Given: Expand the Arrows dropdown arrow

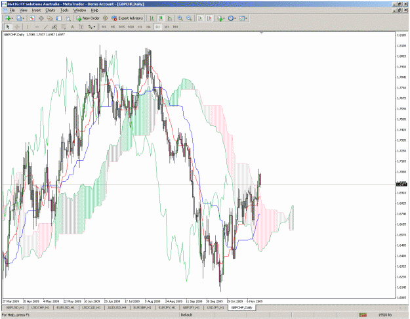Looking at the screenshot, I should pyautogui.click(x=94, y=27).
